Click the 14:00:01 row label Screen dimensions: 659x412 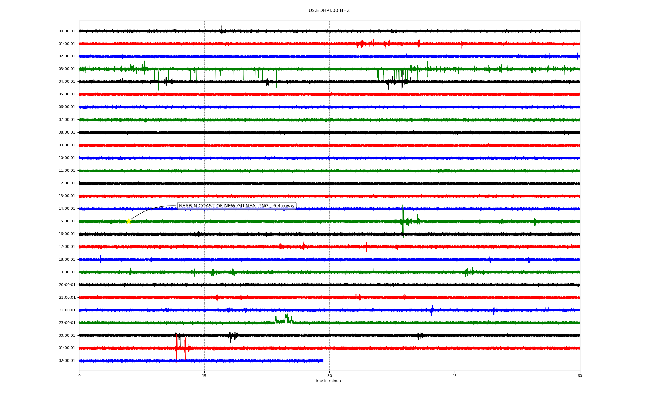click(x=67, y=209)
